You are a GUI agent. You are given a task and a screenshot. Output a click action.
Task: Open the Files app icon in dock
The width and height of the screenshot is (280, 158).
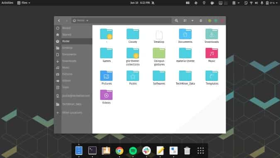(x=79, y=151)
